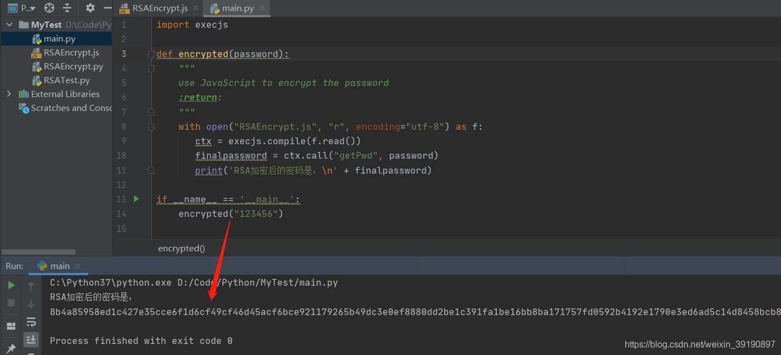Viewport: 781px width, 355px height.
Task: Click the Down the Stack Trace arrow
Action: pyautogui.click(x=31, y=303)
